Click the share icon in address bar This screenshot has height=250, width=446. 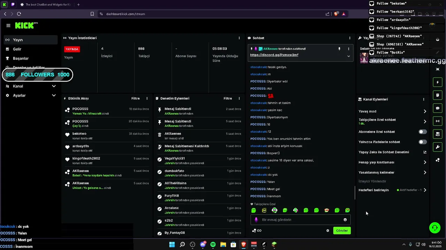pyautogui.click(x=328, y=14)
